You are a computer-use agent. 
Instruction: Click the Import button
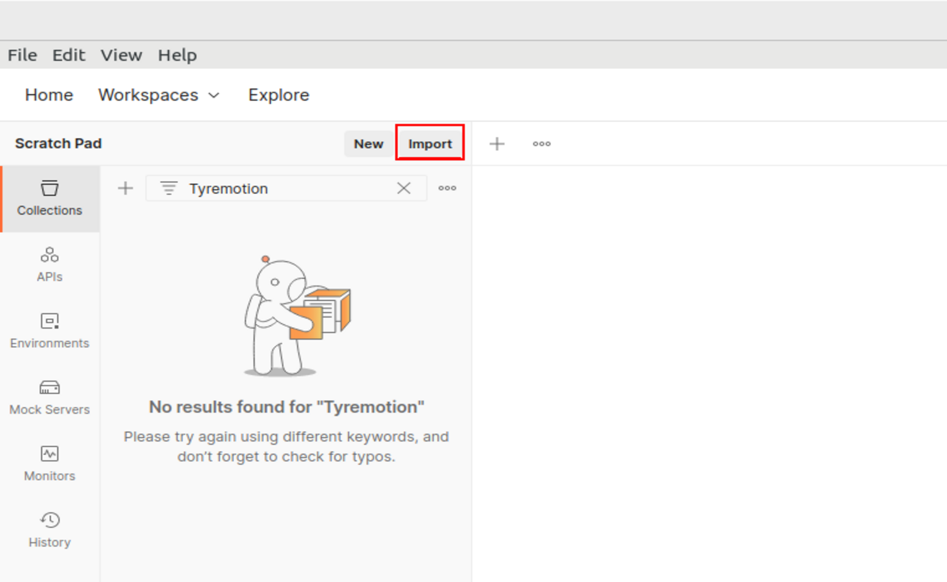(x=429, y=143)
